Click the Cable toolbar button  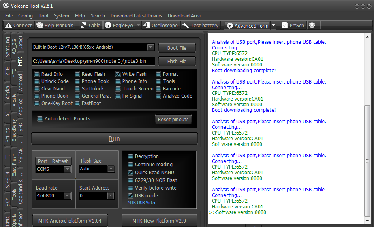tap(91, 25)
